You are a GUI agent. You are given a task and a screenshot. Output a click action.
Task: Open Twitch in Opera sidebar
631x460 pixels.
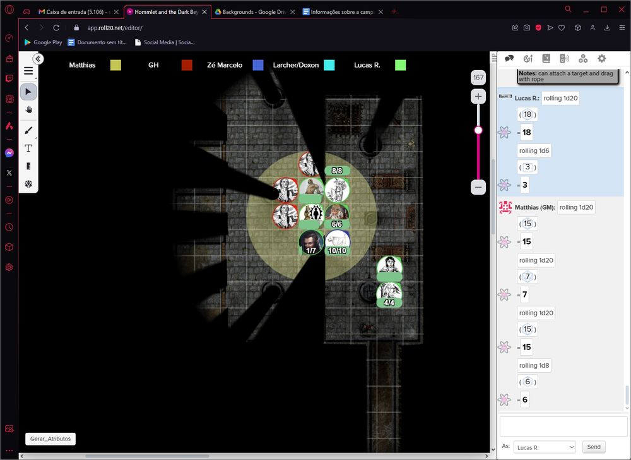pos(9,78)
